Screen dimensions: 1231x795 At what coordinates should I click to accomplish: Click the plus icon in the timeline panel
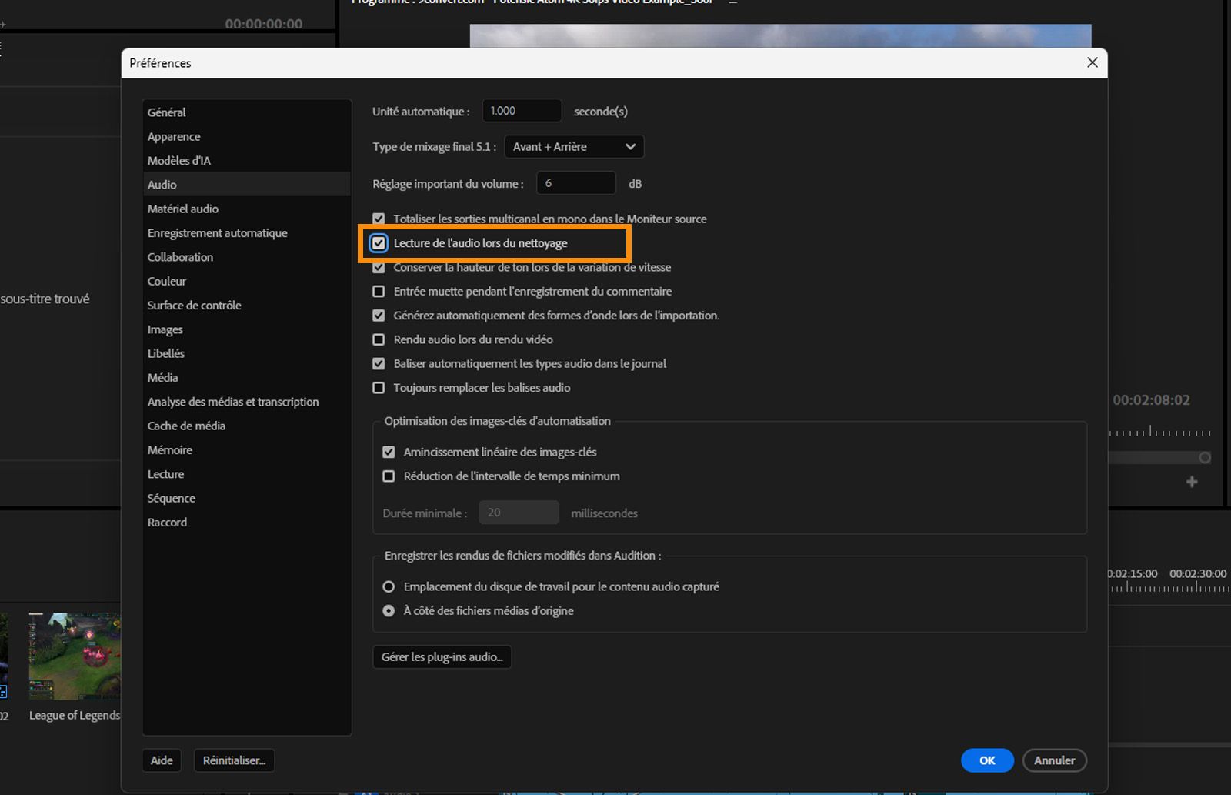click(x=1191, y=482)
